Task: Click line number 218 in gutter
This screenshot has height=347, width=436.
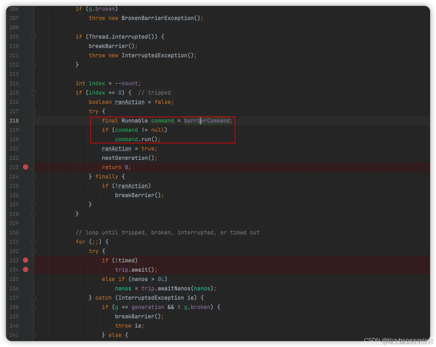Action: (x=14, y=121)
